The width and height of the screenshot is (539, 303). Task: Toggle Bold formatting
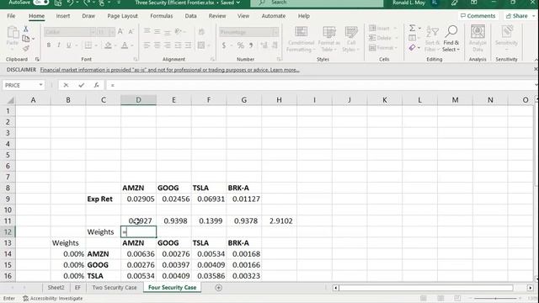(49, 45)
